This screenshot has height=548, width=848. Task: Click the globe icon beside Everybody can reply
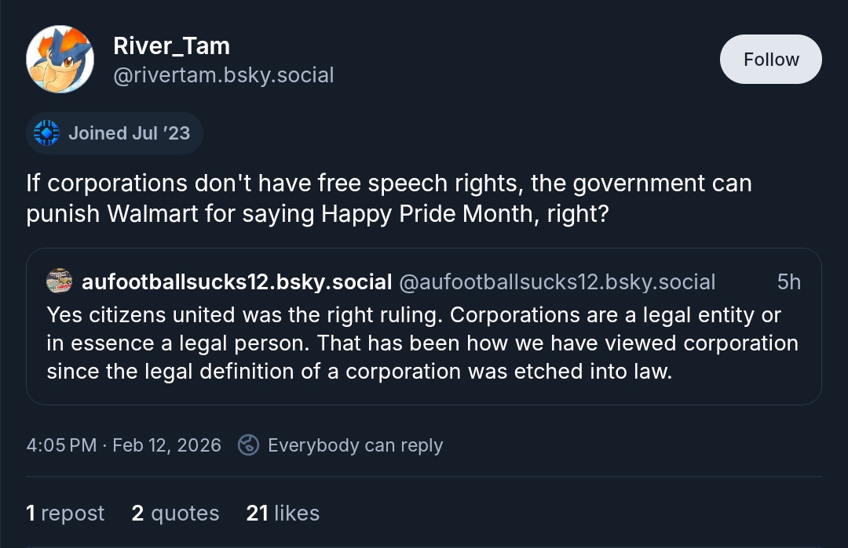(248, 445)
